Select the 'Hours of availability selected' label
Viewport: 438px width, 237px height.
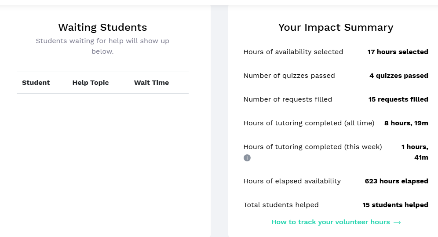(293, 52)
